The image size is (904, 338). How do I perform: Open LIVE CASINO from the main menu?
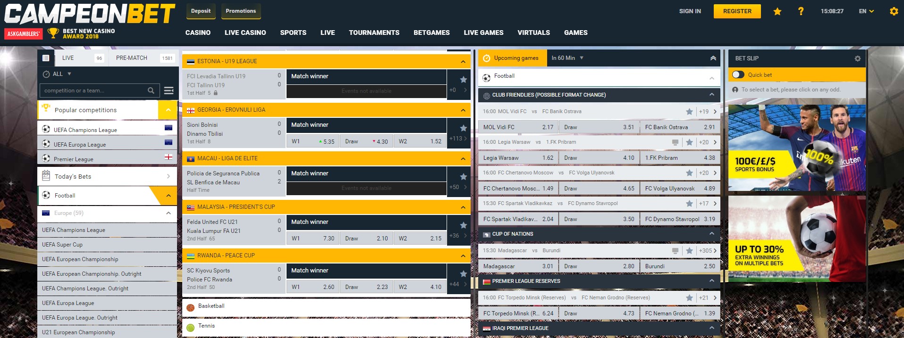(x=245, y=33)
